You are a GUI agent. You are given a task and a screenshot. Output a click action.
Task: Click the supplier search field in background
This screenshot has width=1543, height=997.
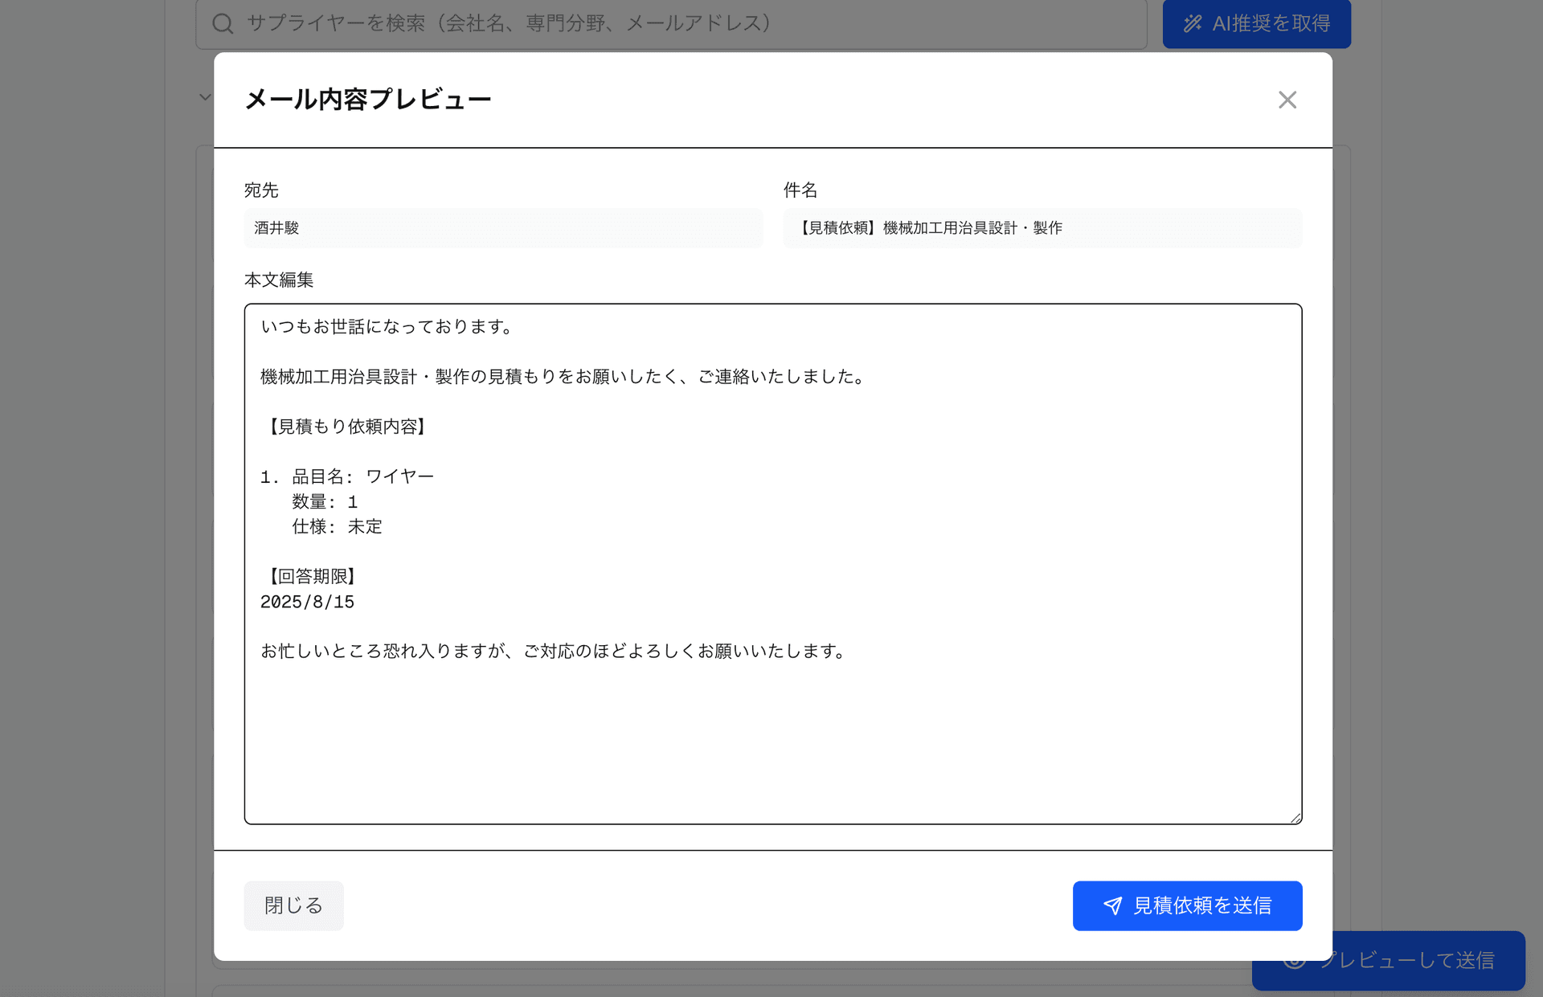pyautogui.click(x=671, y=23)
